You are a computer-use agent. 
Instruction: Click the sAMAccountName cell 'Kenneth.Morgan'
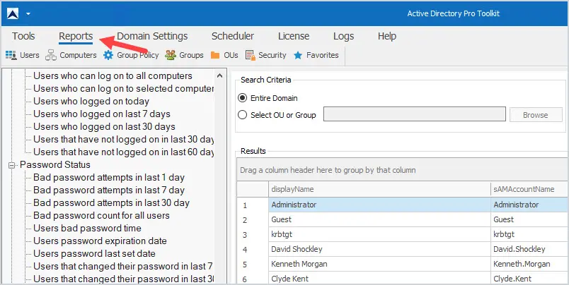click(x=529, y=264)
